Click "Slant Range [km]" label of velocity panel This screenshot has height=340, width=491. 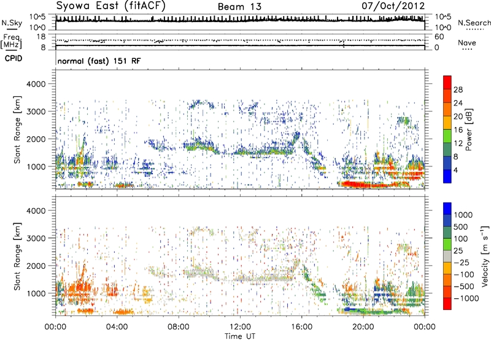[18, 256]
